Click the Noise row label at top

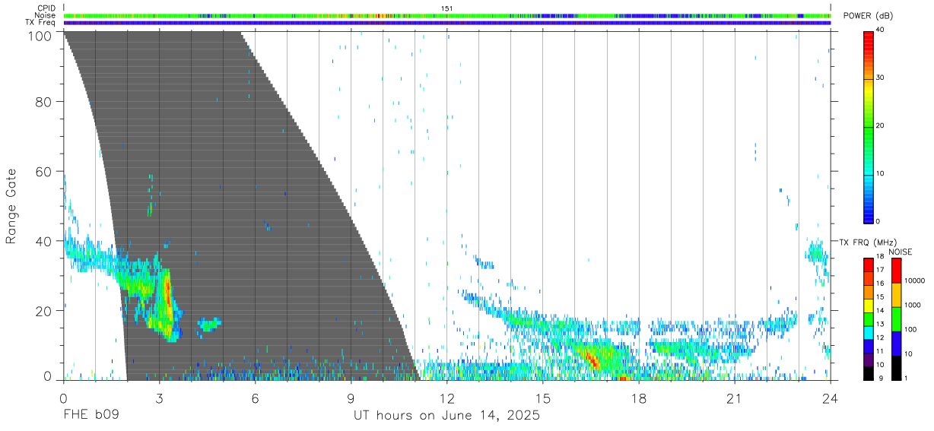(46, 15)
